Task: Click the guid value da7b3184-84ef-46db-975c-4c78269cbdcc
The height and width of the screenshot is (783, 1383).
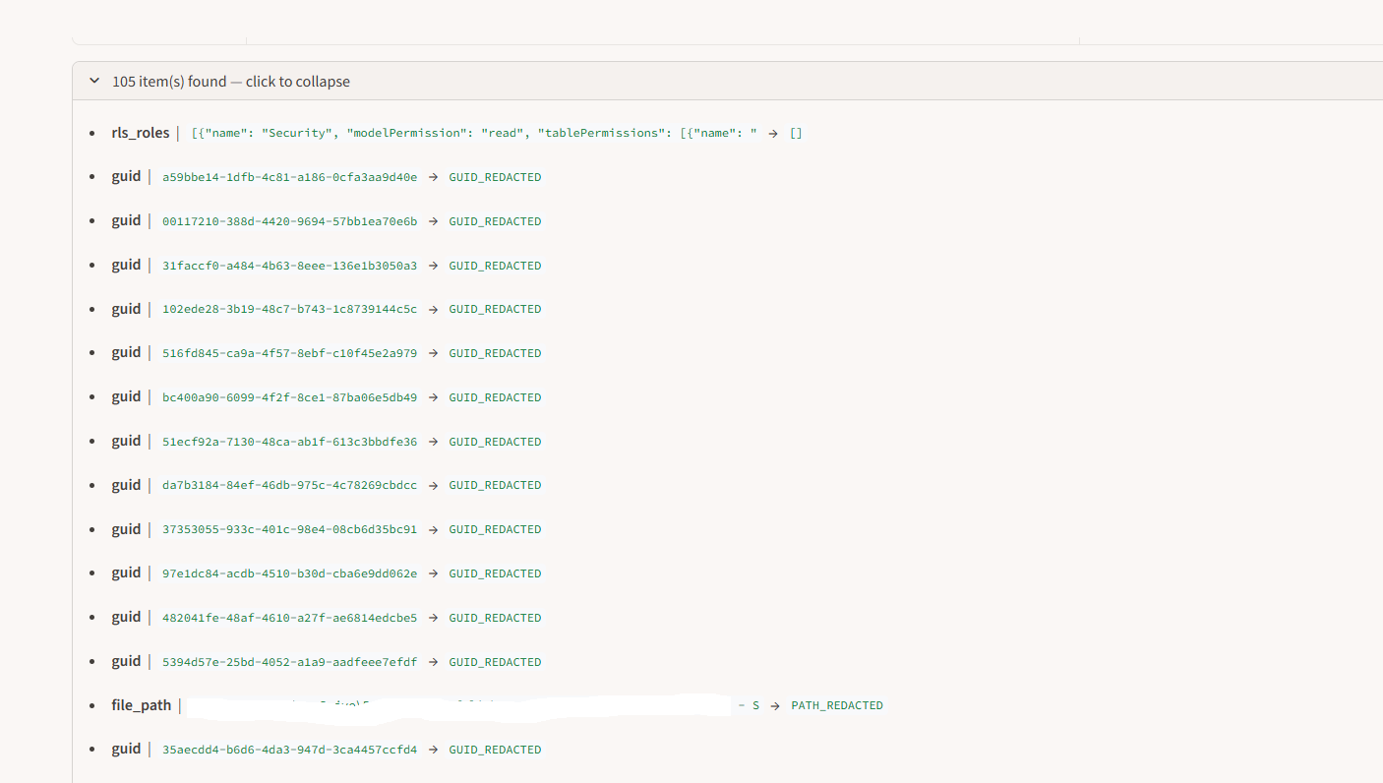Action: pyautogui.click(x=290, y=485)
